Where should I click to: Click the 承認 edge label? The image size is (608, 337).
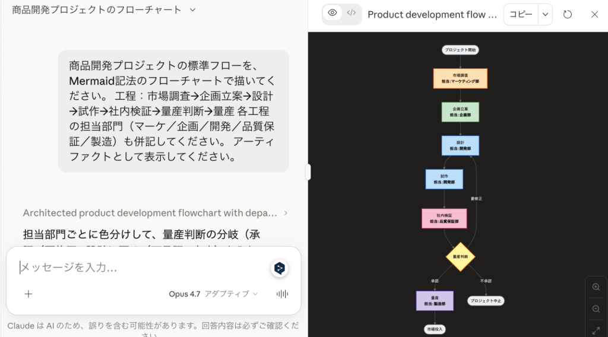pyautogui.click(x=435, y=281)
